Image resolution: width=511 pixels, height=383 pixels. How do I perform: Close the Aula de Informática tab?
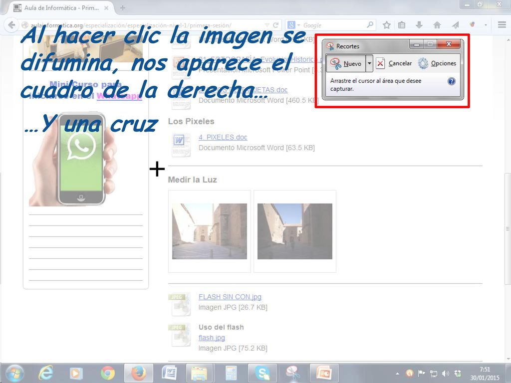pos(106,8)
